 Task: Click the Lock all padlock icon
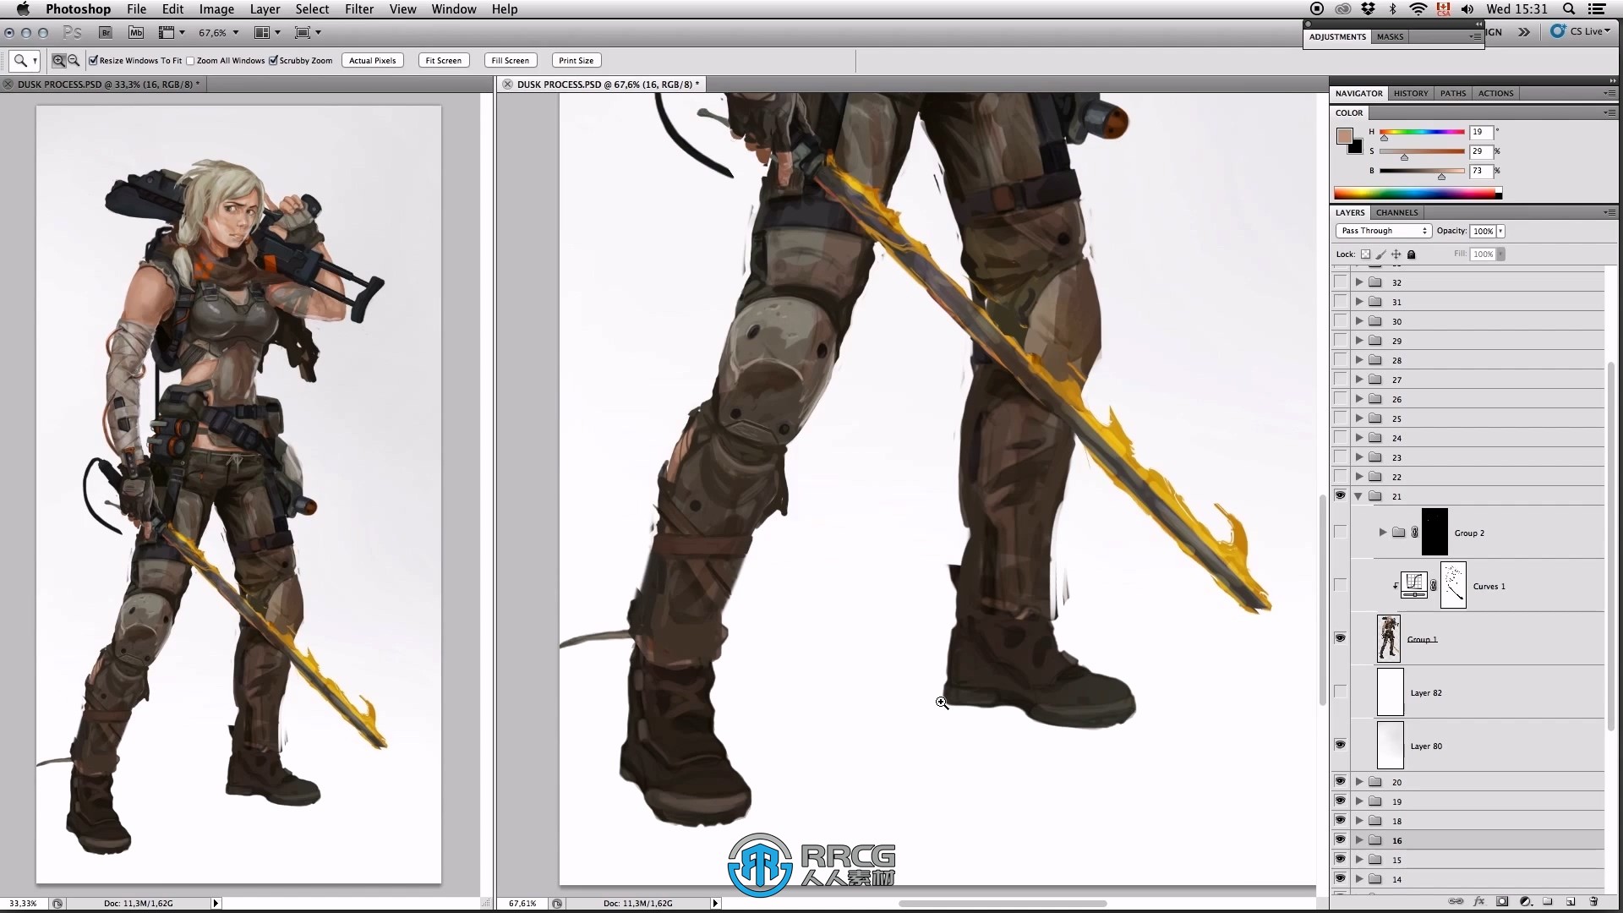tap(1411, 254)
